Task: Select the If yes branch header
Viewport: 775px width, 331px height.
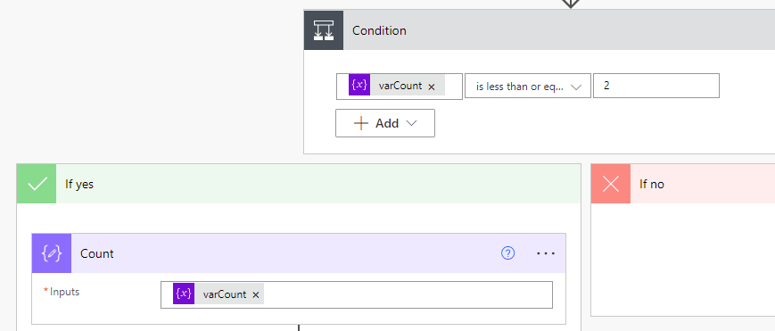Action: click(x=299, y=184)
